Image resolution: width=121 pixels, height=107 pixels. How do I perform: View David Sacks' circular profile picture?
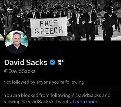[x=17, y=42]
